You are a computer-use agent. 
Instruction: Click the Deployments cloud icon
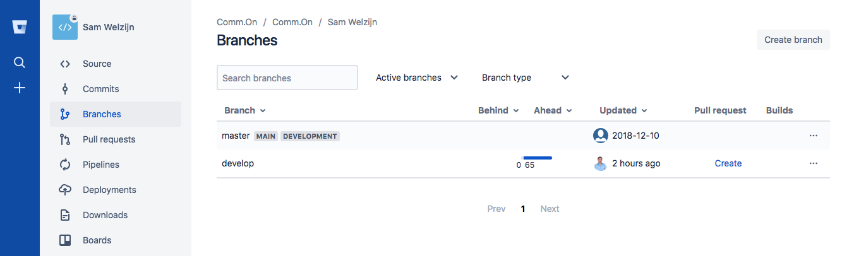pos(64,190)
